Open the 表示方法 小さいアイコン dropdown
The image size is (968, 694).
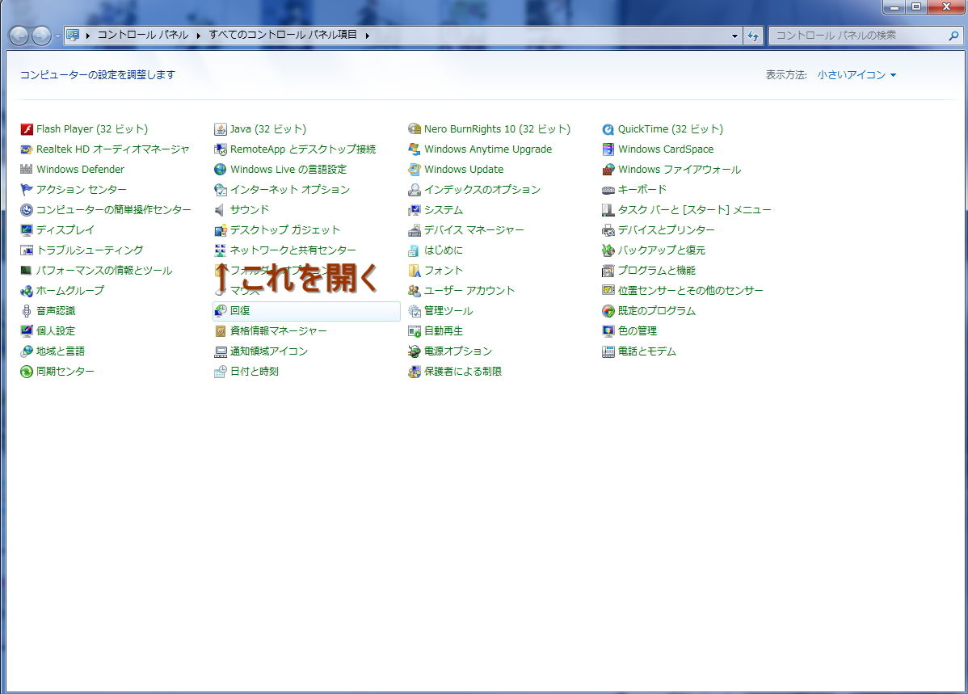pos(856,74)
